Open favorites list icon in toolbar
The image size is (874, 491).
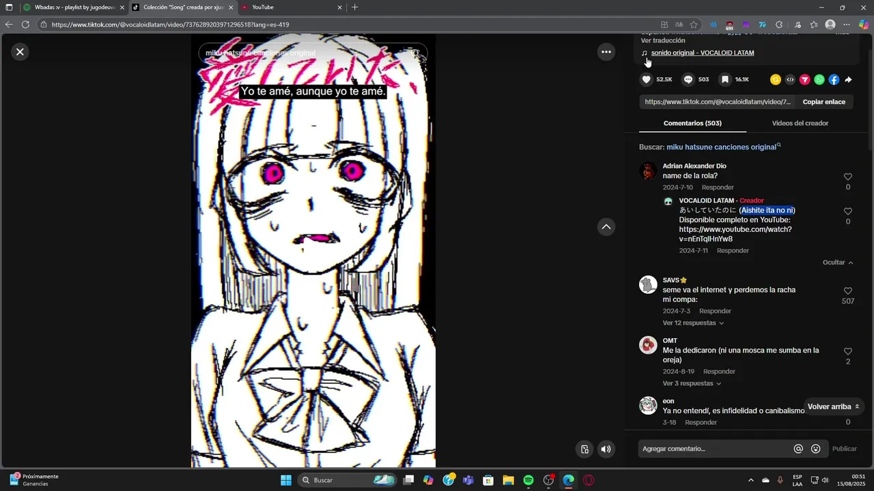[814, 25]
